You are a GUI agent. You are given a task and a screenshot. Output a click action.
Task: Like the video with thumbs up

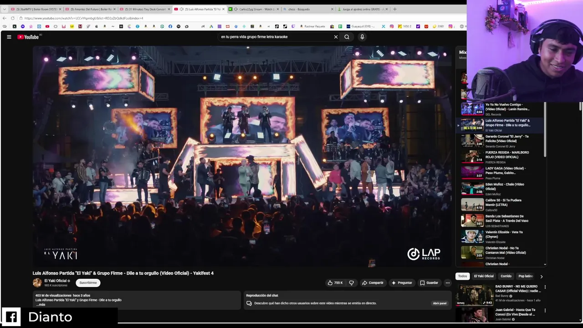(x=335, y=283)
